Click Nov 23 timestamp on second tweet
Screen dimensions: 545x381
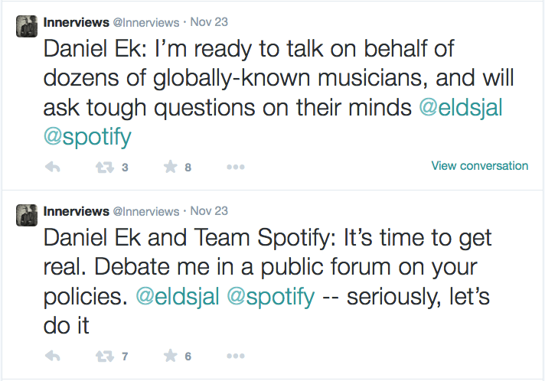click(x=210, y=210)
